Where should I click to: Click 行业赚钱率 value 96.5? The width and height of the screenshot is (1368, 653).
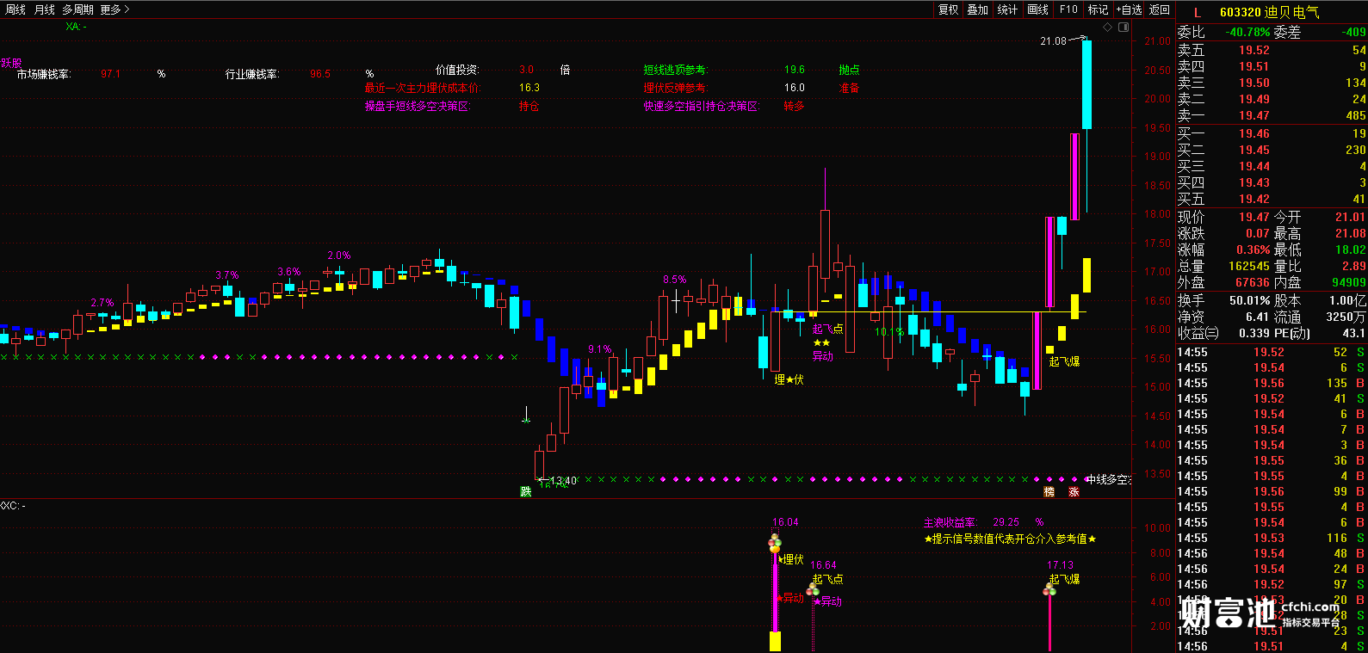[320, 74]
